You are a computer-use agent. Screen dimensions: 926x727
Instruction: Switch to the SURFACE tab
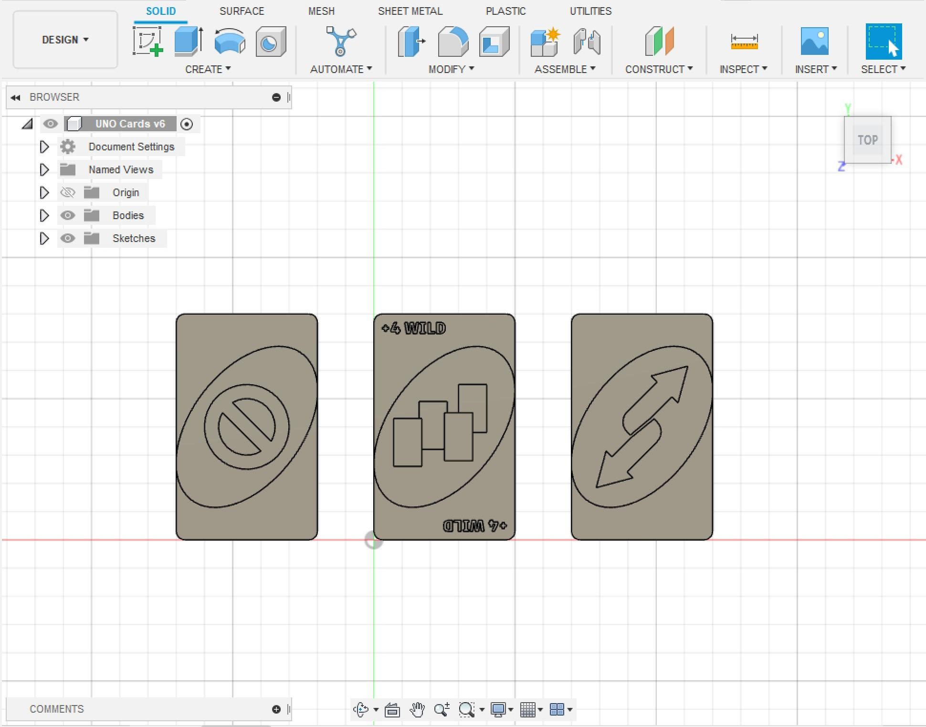(x=242, y=11)
